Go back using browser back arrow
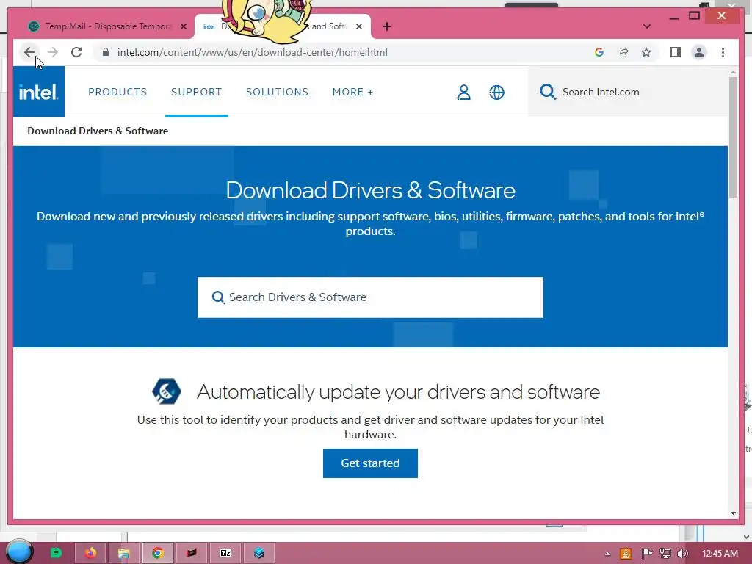 29,52
